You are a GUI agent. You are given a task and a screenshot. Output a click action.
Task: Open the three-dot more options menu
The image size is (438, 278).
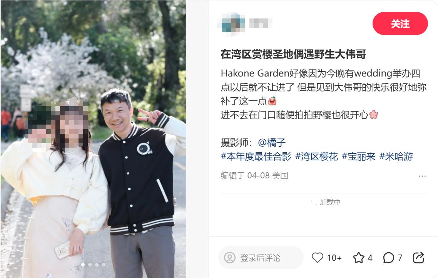pyautogui.click(x=422, y=176)
